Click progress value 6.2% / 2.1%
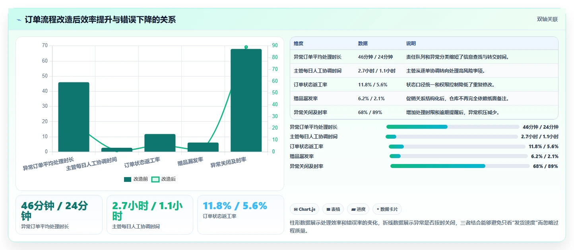574x250 pixels. [545, 156]
